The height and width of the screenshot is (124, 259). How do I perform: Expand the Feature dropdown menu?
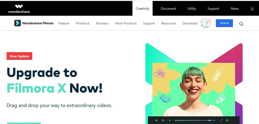64,23
